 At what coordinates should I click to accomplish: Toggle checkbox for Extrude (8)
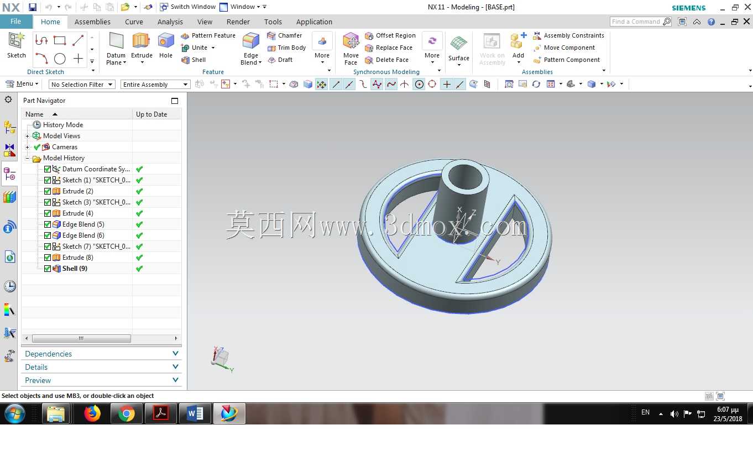click(48, 258)
